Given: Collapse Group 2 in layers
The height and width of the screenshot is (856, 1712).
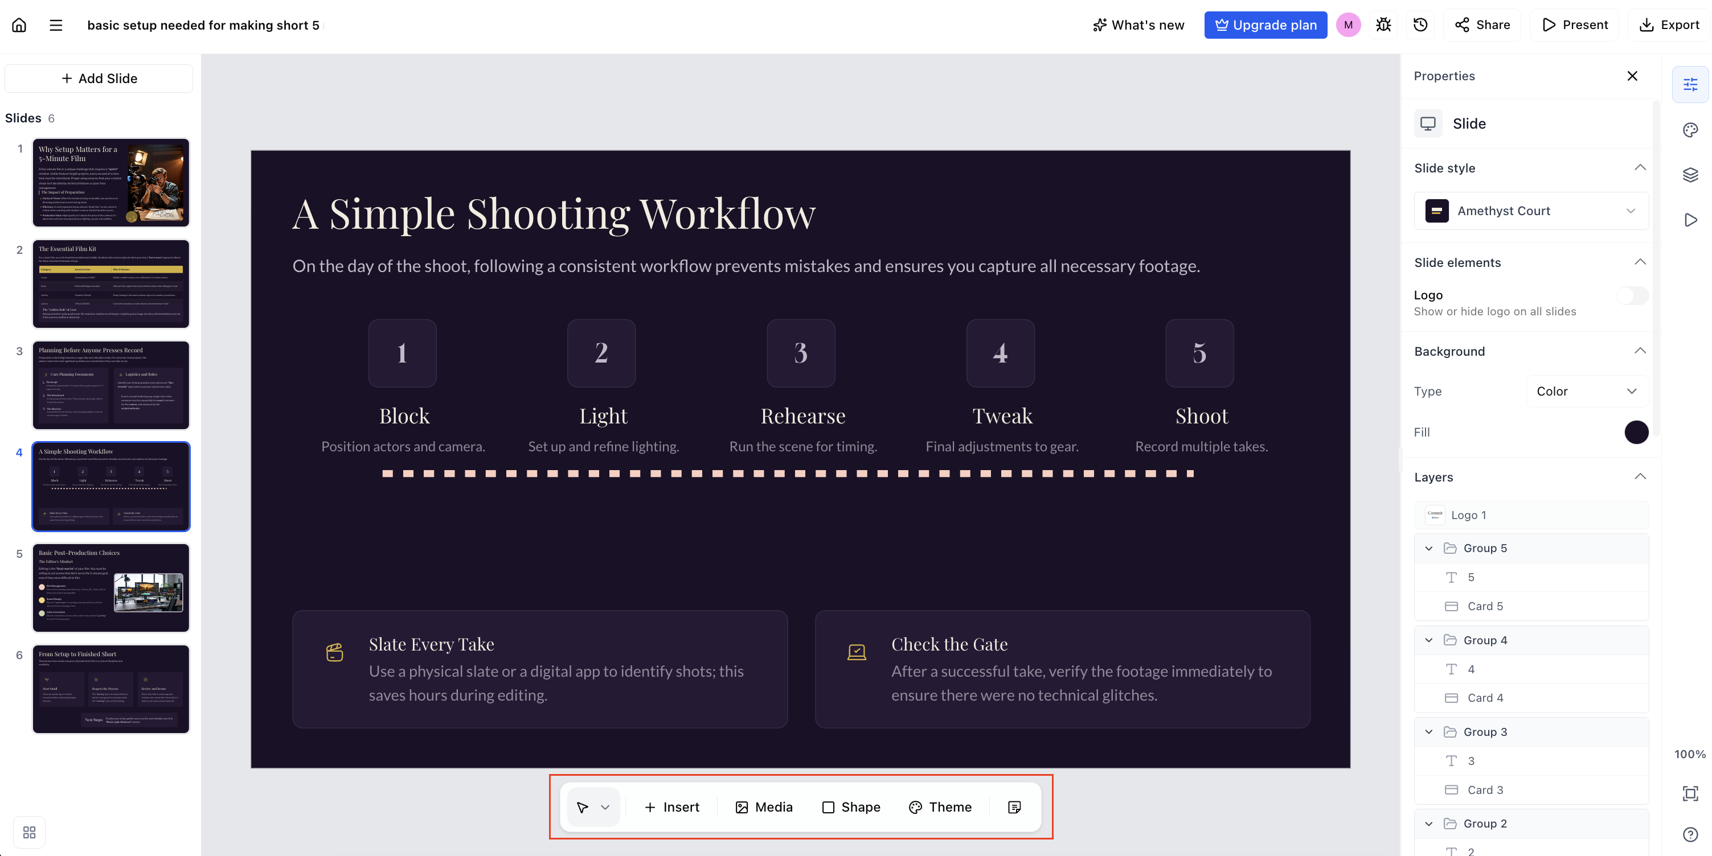Looking at the screenshot, I should [x=1429, y=824].
